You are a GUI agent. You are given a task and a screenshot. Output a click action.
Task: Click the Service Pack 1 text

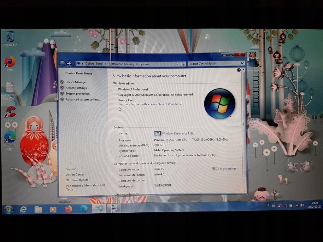coord(127,100)
